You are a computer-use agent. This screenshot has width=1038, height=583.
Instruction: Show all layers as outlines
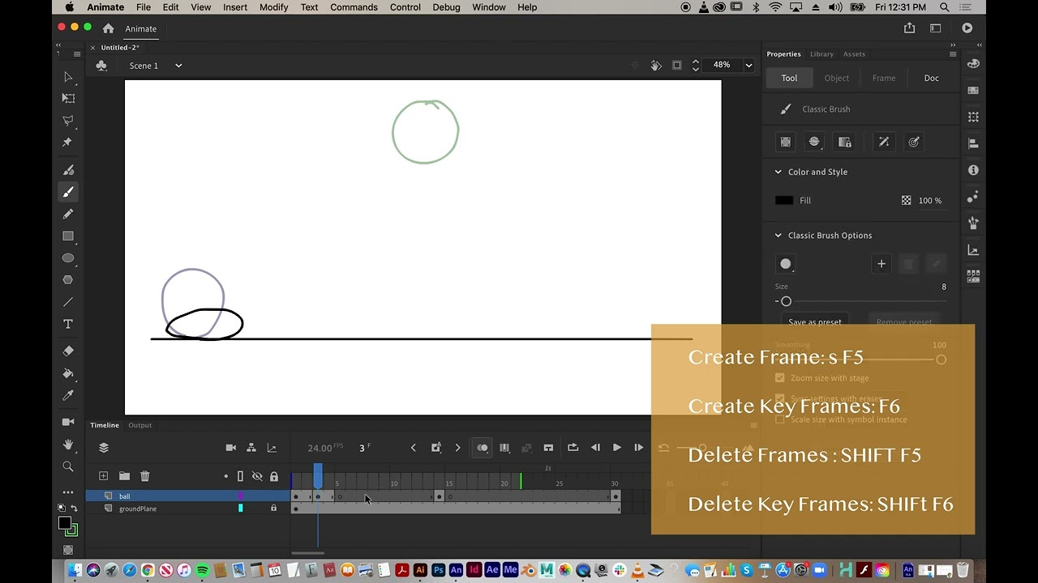(x=240, y=476)
